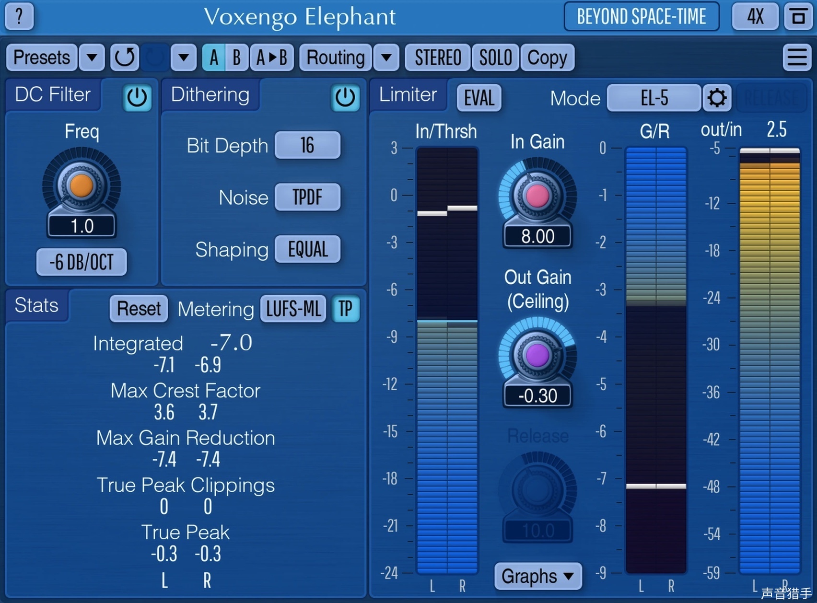Image resolution: width=817 pixels, height=603 pixels.
Task: Toggle TP true peak metering
Action: pyautogui.click(x=345, y=309)
